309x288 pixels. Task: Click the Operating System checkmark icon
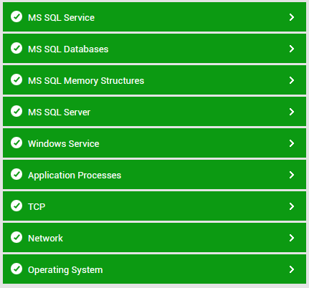pos(16,269)
